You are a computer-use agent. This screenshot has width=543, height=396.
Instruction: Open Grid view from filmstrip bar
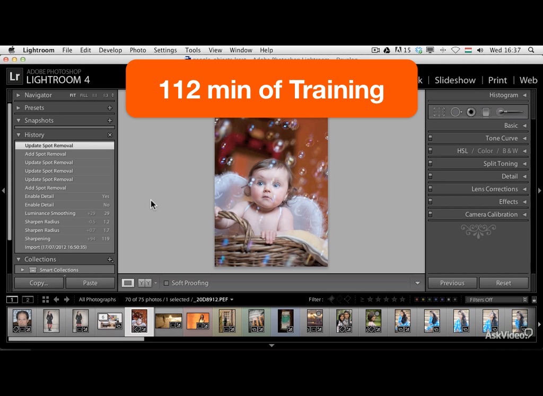point(46,300)
